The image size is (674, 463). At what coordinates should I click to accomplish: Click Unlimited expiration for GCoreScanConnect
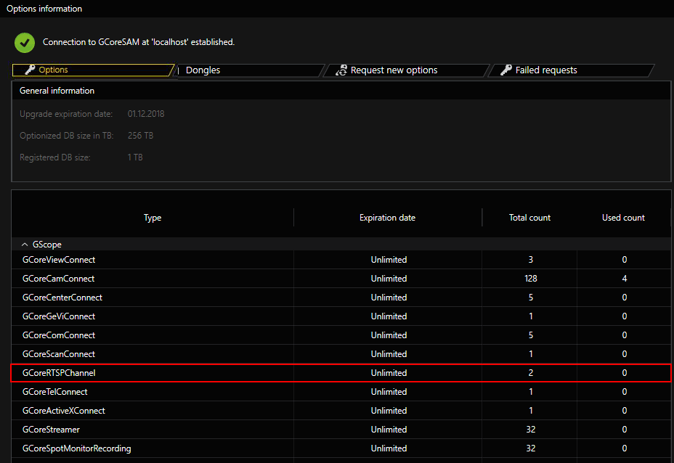point(389,354)
